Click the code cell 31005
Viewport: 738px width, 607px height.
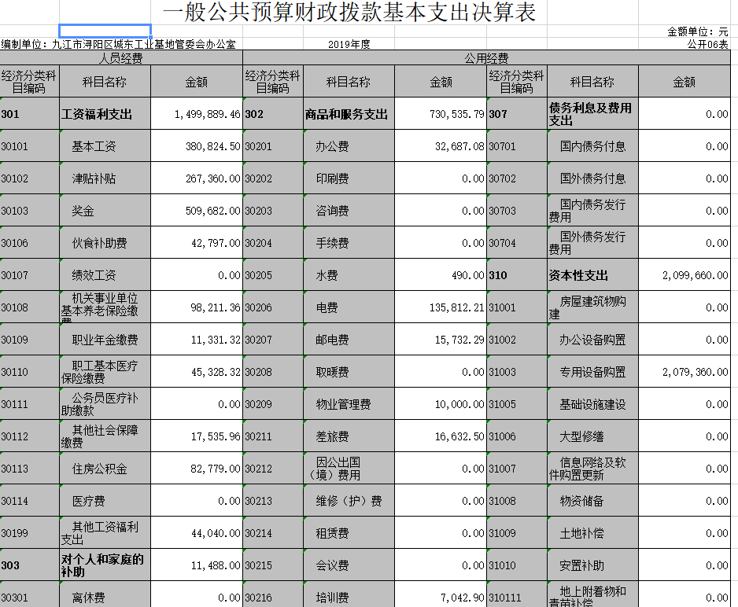517,405
